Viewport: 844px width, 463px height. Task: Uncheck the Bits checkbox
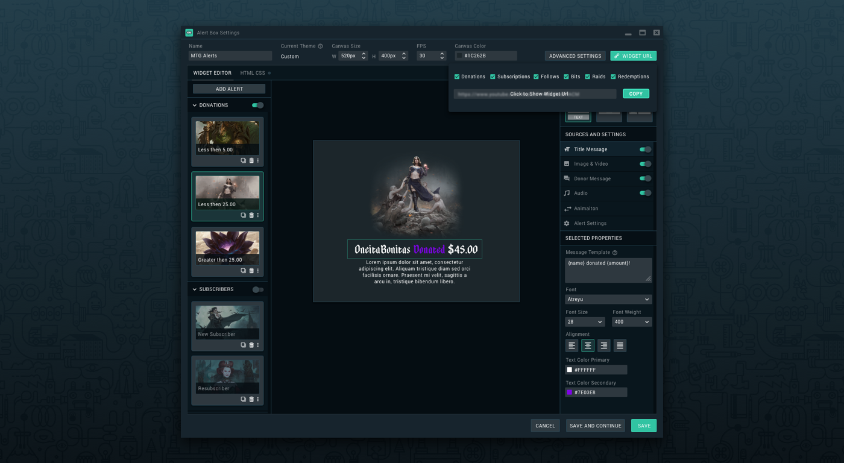coord(566,77)
